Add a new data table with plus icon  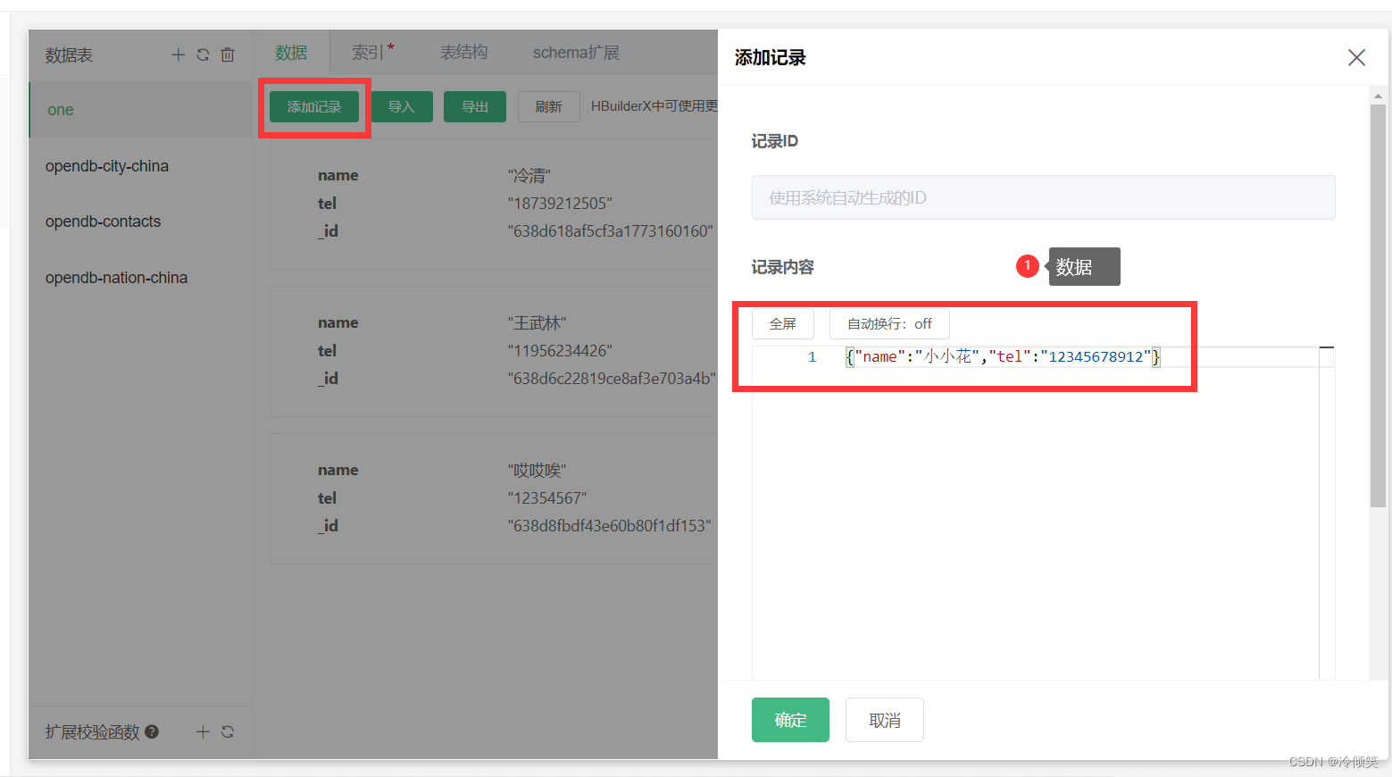(x=179, y=54)
